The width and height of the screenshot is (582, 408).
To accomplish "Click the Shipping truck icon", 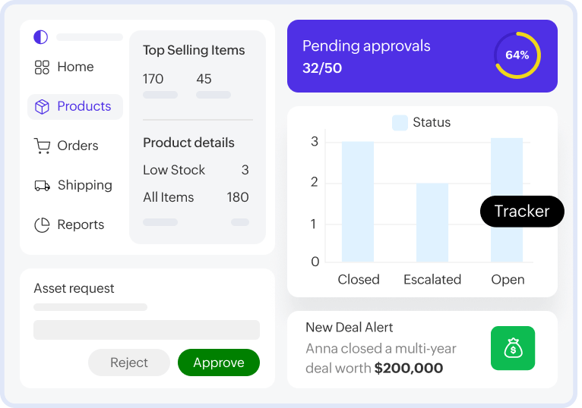I will (42, 185).
